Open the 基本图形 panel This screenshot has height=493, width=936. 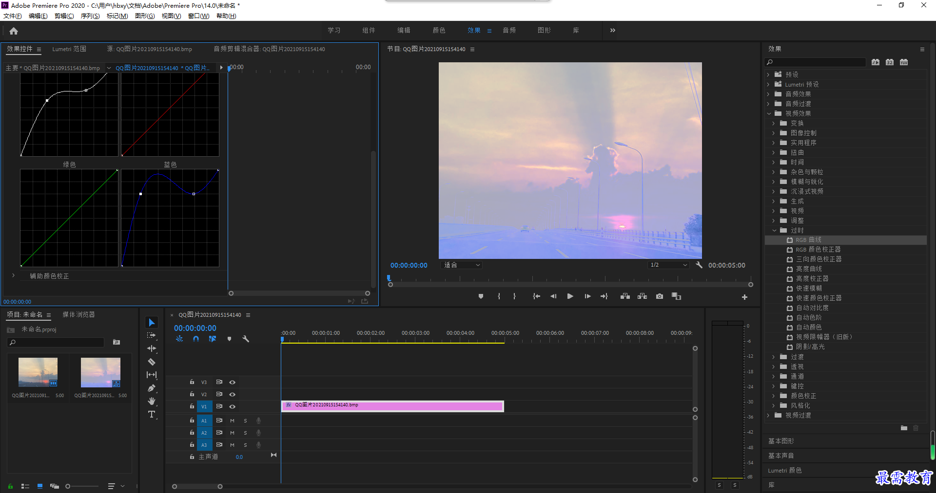pos(781,441)
